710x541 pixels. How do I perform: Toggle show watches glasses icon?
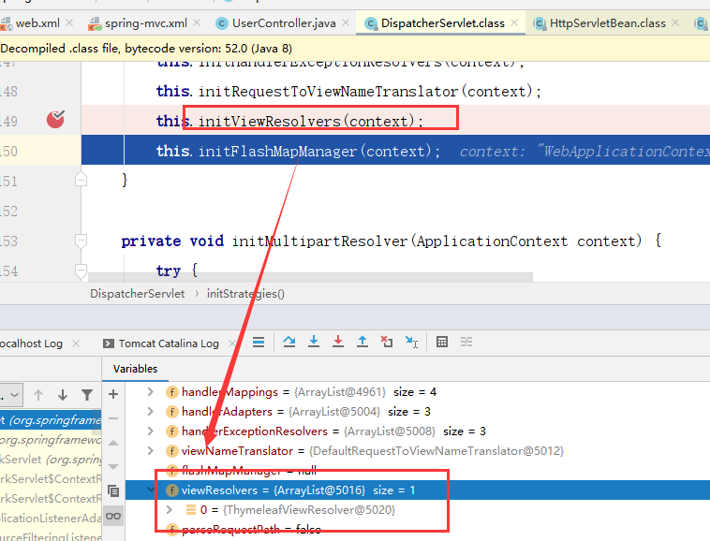tap(113, 516)
